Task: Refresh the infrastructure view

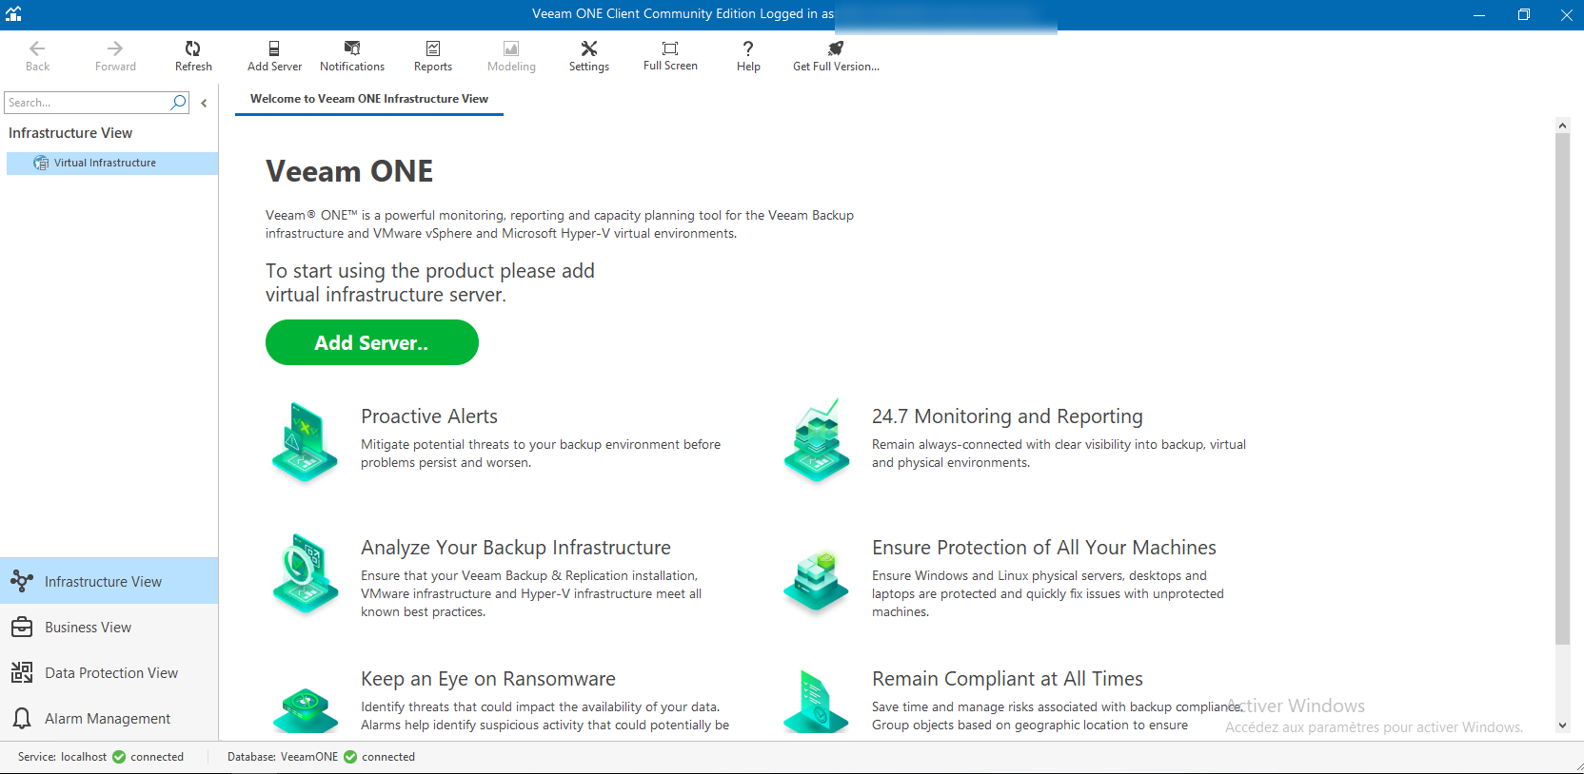Action: [193, 56]
